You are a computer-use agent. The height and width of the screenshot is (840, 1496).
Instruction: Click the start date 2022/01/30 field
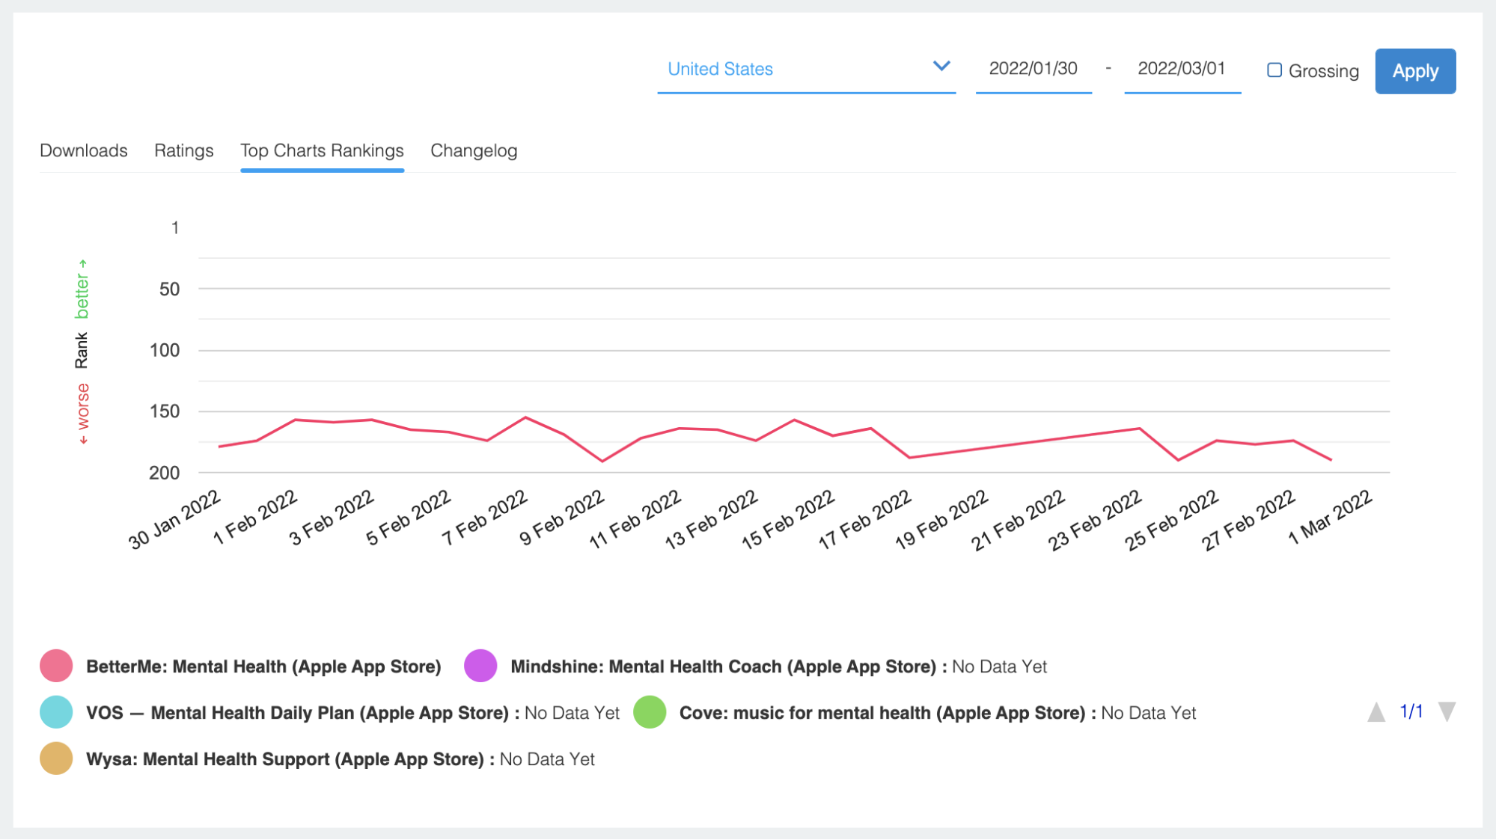click(x=1033, y=69)
